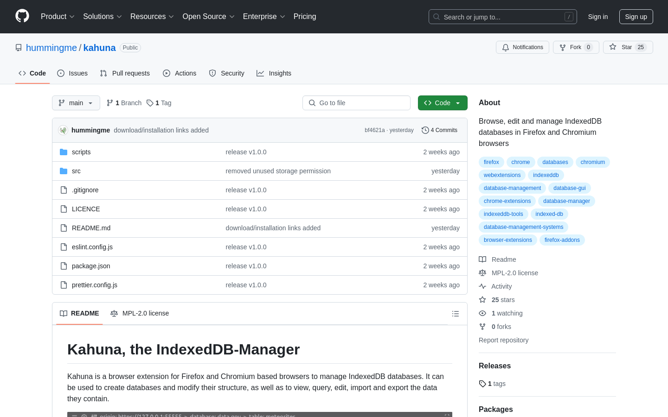The height and width of the screenshot is (417, 668).
Task: Expand the Product menu
Action: [58, 17]
